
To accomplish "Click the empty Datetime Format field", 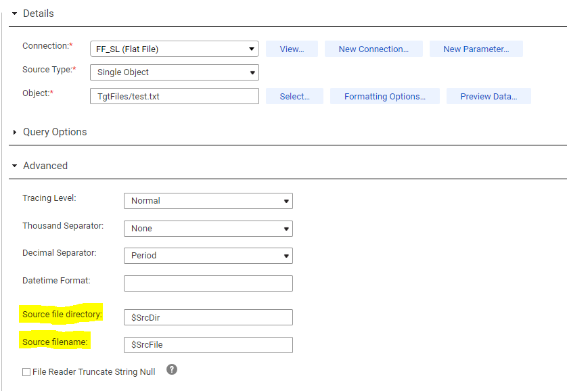I will coord(208,283).
